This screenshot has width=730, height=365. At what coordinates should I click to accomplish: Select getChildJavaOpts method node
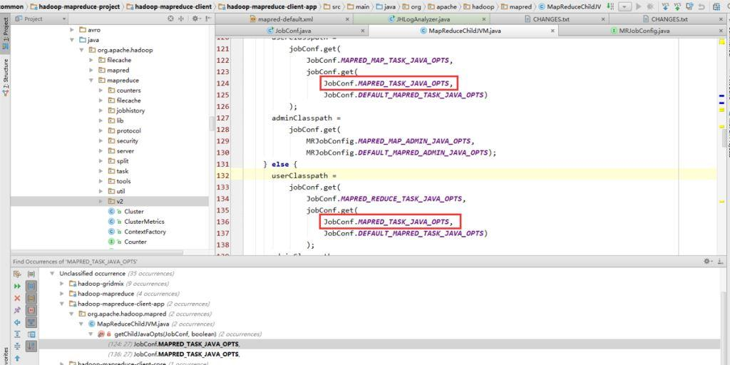click(165, 334)
